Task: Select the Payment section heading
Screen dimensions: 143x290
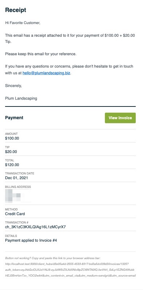Action: point(14,118)
